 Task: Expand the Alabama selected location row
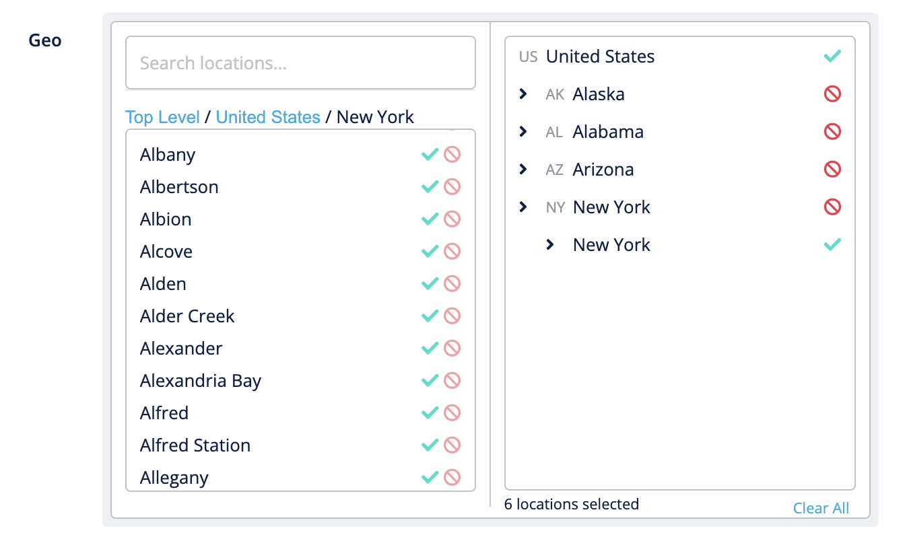click(x=523, y=132)
